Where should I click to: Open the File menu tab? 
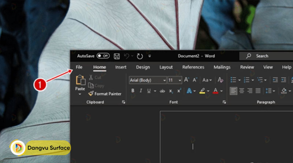[x=79, y=67]
